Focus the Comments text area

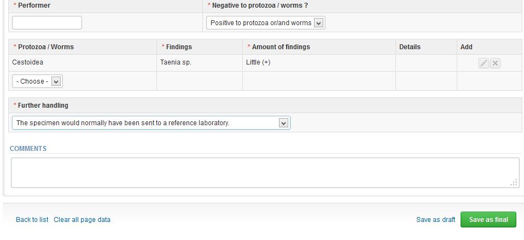click(x=265, y=173)
